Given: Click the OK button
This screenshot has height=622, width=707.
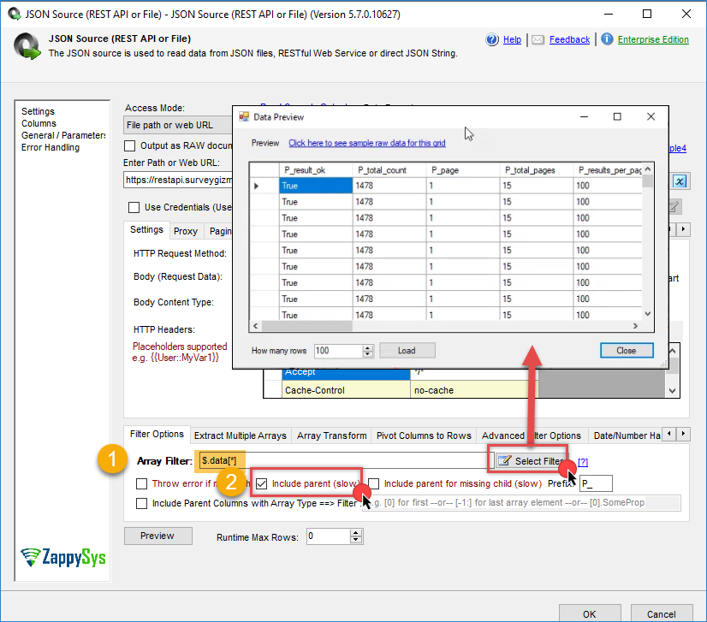Looking at the screenshot, I should tap(590, 614).
